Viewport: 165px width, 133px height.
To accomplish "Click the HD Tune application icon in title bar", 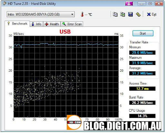I will point(4,4).
